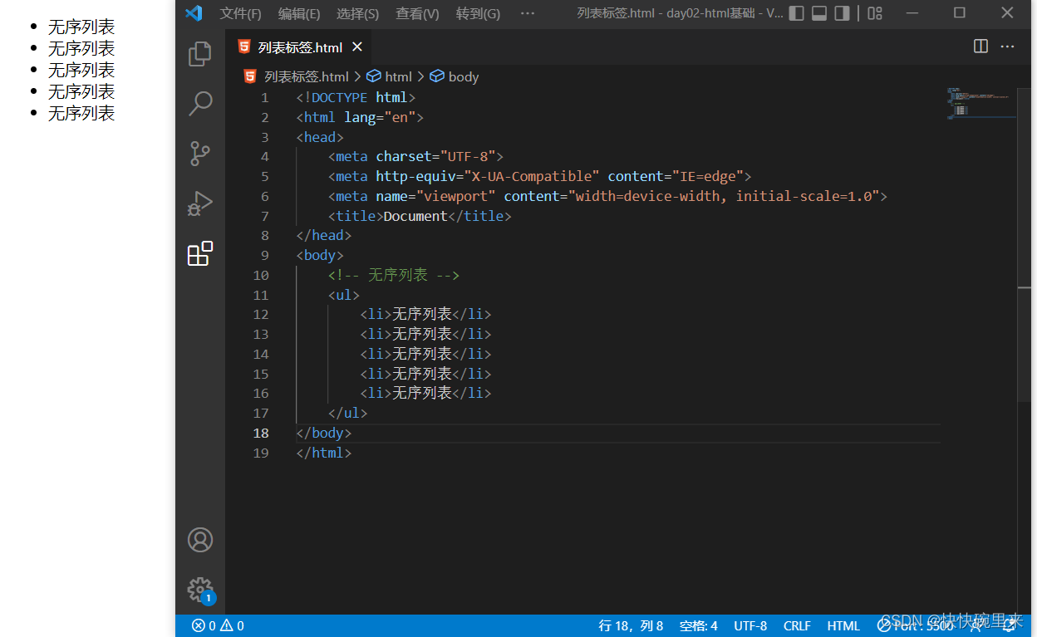Click the opening <body> tag

click(x=320, y=255)
